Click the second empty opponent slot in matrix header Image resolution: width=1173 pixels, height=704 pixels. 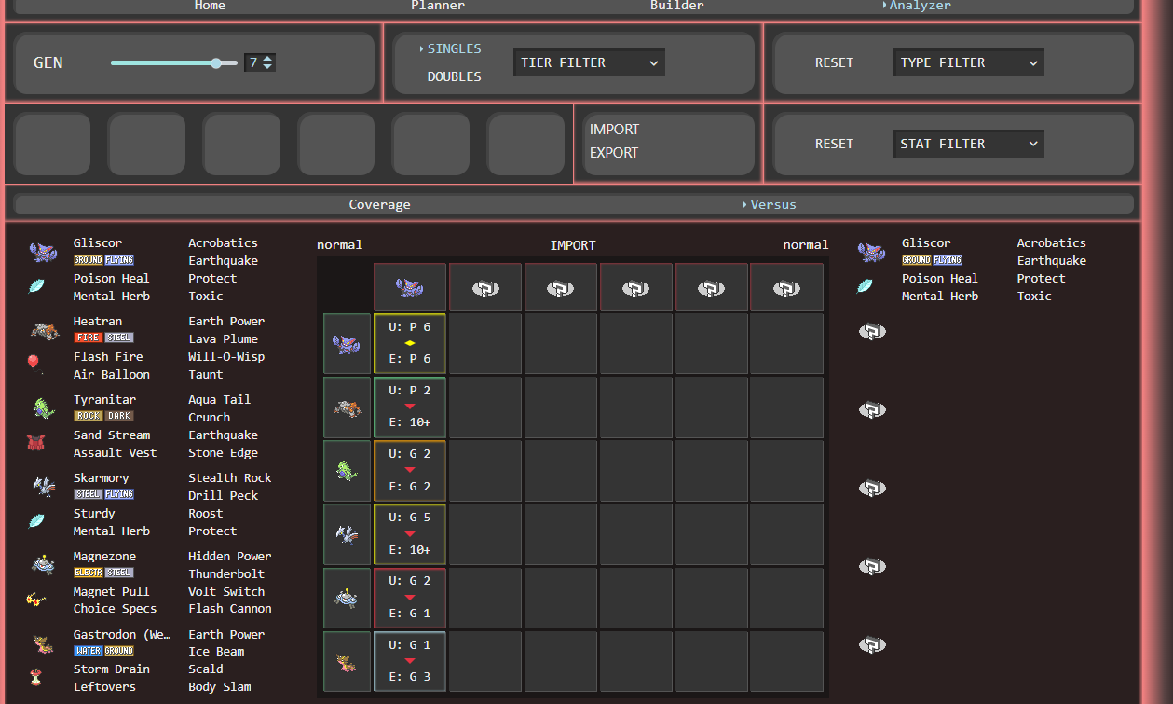point(561,287)
